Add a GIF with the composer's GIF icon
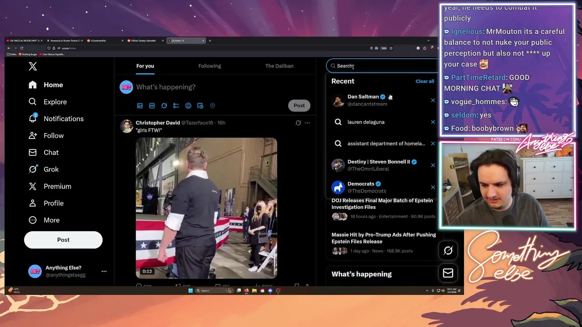This screenshot has height=327, width=582. click(152, 105)
